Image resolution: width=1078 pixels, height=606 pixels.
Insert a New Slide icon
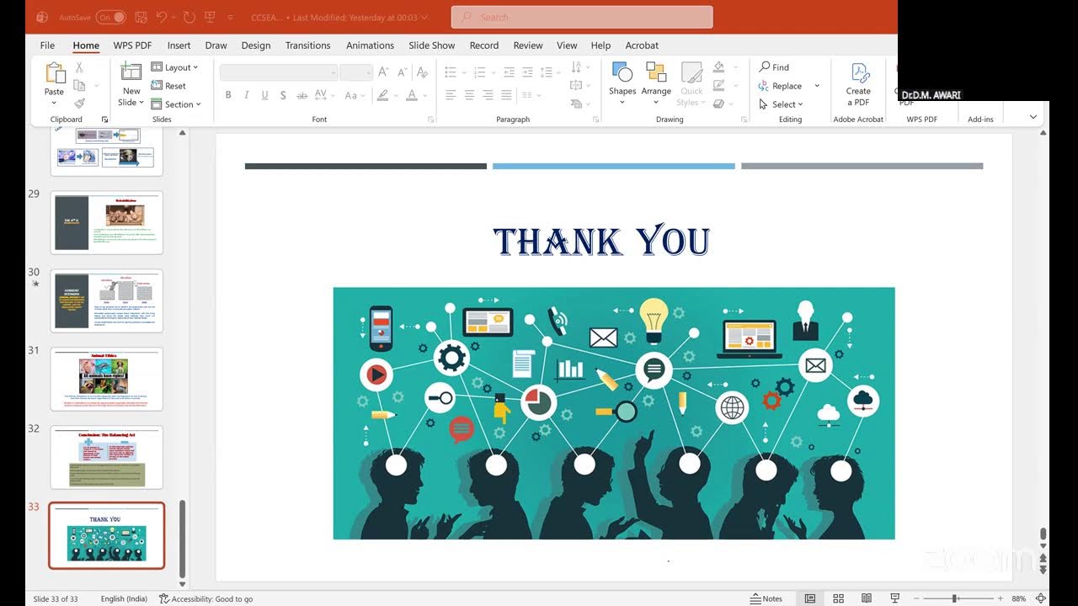pos(131,72)
